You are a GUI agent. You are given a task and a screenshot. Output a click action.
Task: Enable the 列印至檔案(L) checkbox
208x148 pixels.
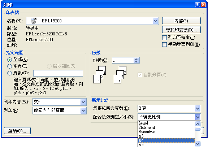(165, 38)
